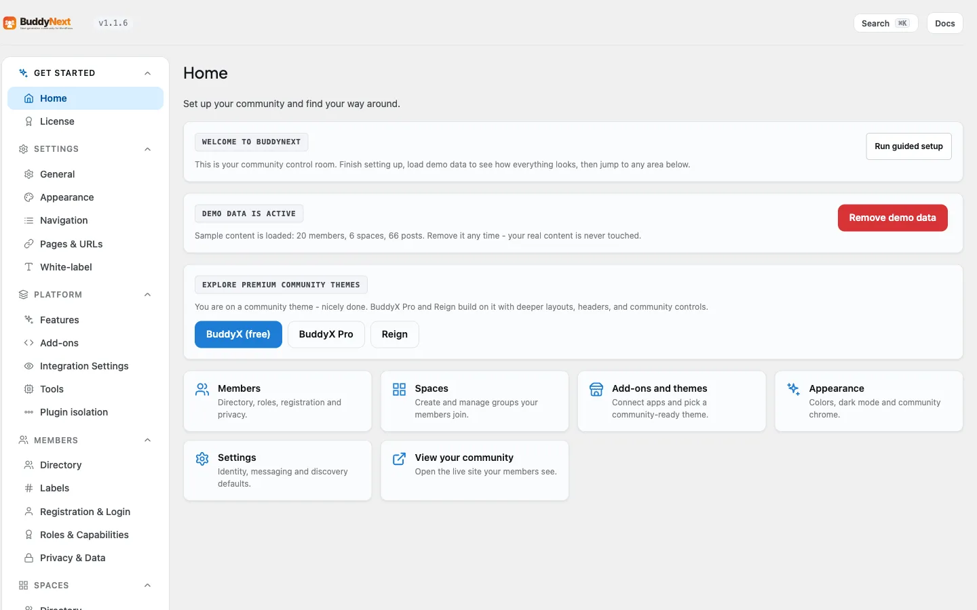
Task: Click the Plugin isolation dots icon
Action: tap(28, 412)
